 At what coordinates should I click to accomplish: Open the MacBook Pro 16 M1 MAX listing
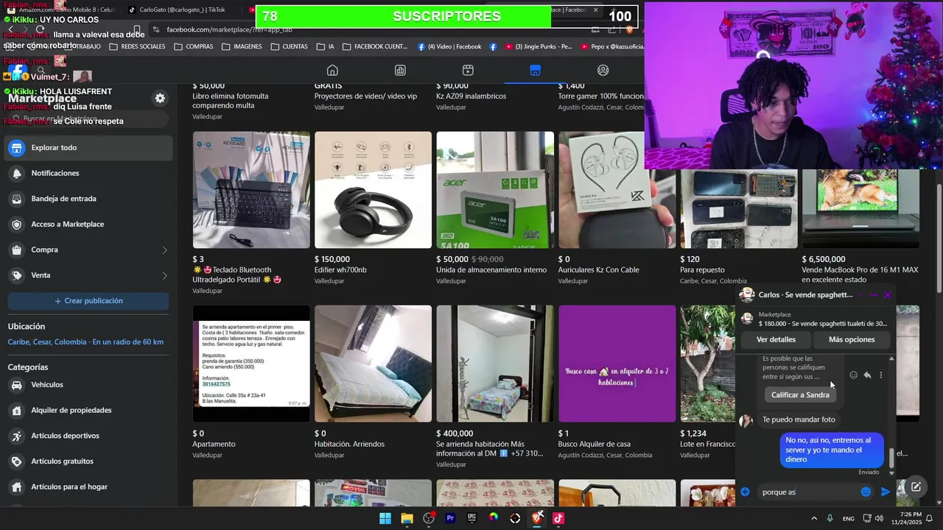[x=860, y=209]
